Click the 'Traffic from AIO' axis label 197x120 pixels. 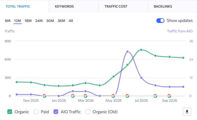tap(180, 31)
